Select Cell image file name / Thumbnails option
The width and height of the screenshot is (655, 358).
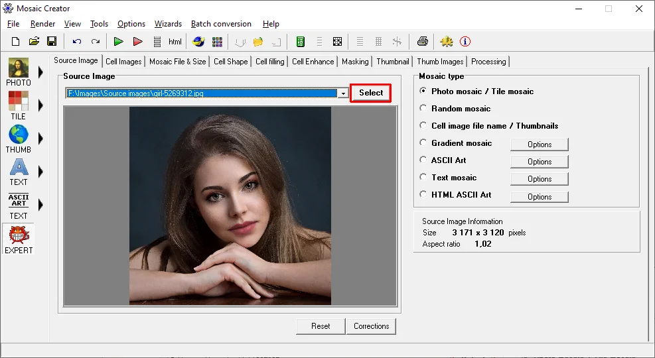pos(423,125)
